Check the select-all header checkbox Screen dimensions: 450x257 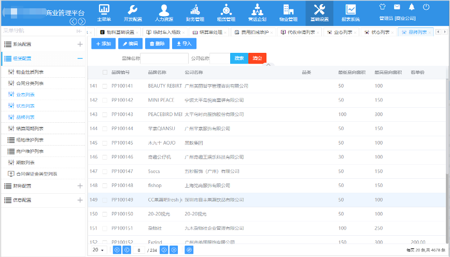point(105,73)
